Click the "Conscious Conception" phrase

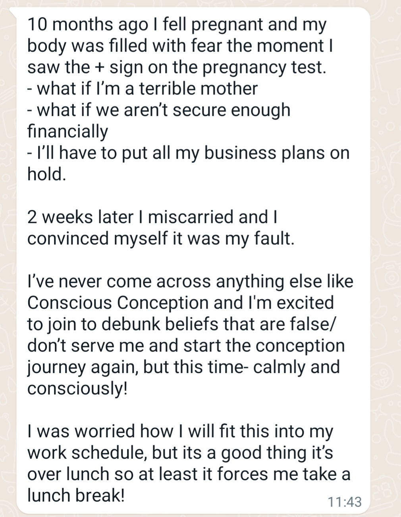pyautogui.click(x=118, y=303)
